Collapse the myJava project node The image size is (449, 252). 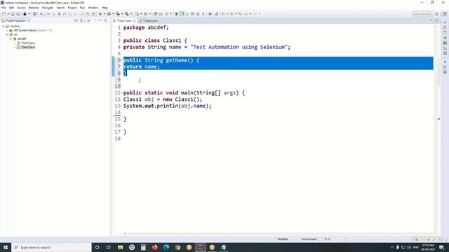coord(4,26)
